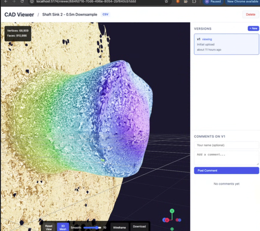The width and height of the screenshot is (260, 231).
Task: Open the extensions puzzle icon
Action: point(194,2)
